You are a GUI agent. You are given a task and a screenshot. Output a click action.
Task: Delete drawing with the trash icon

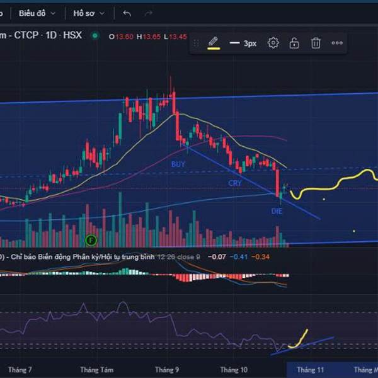pos(316,43)
